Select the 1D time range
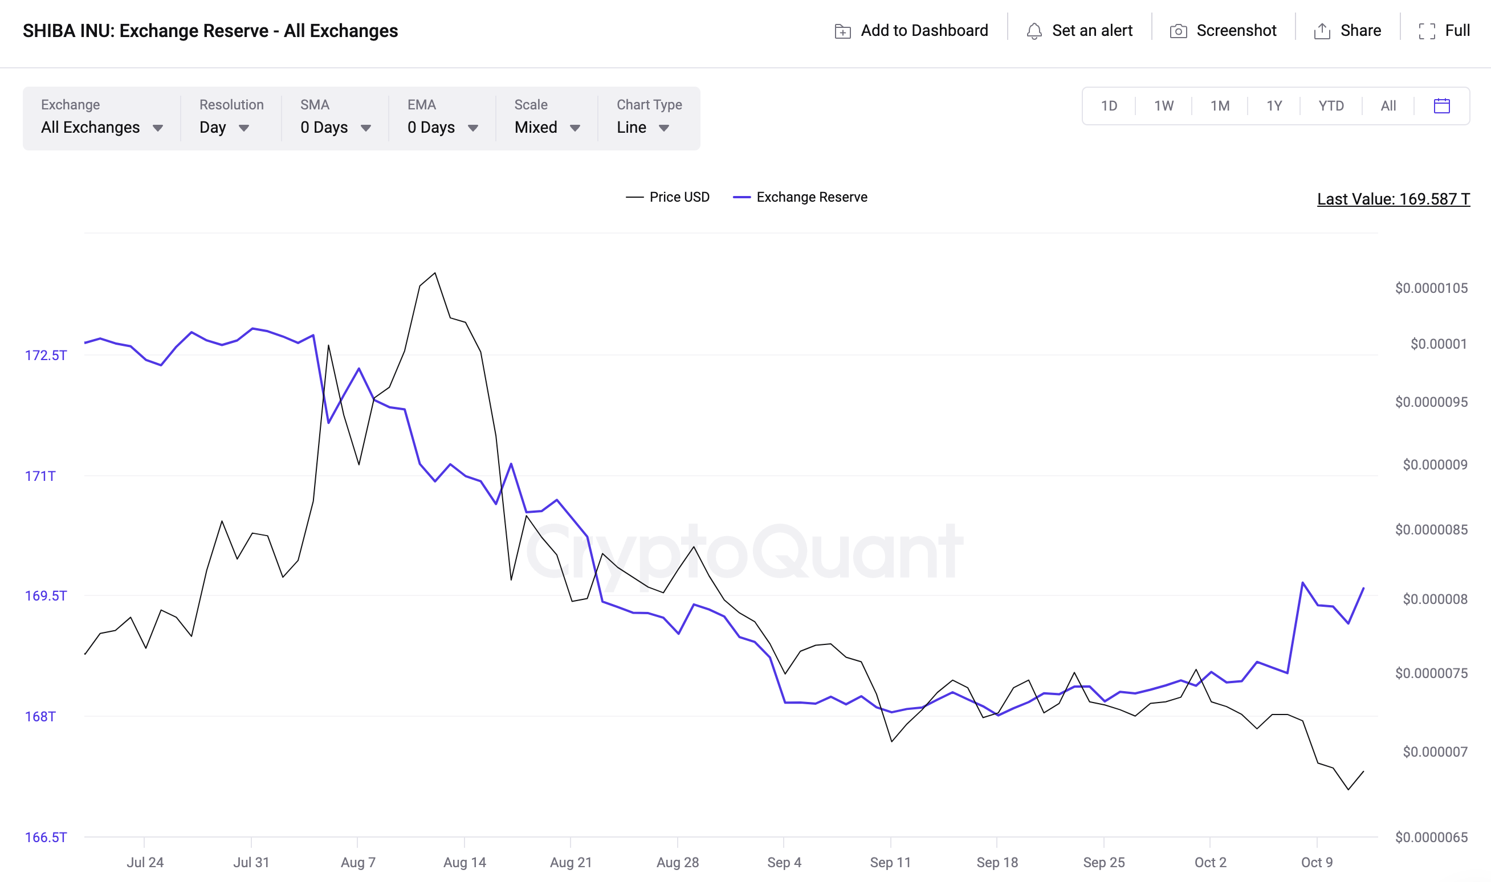This screenshot has width=1491, height=882. point(1109,106)
